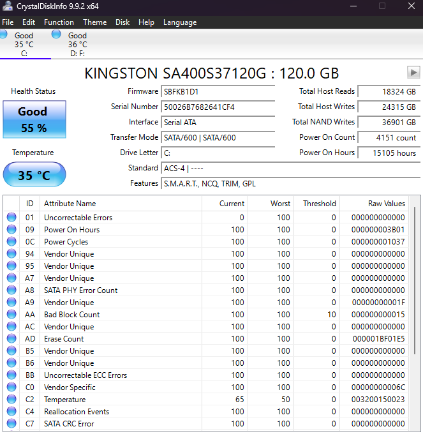Click the Current column header
Screen dimensions: 423x436
point(225,204)
